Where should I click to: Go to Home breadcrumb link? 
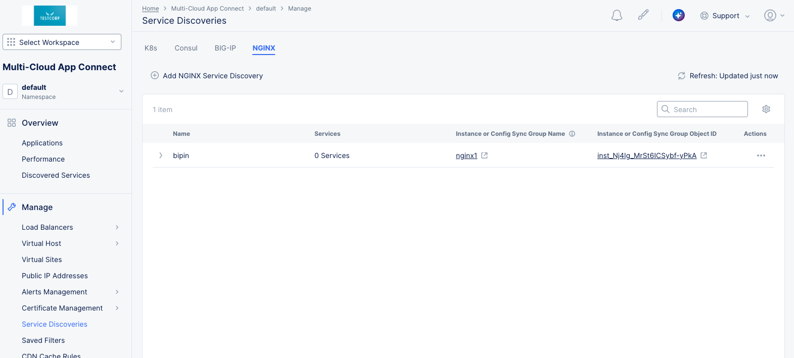coord(151,9)
